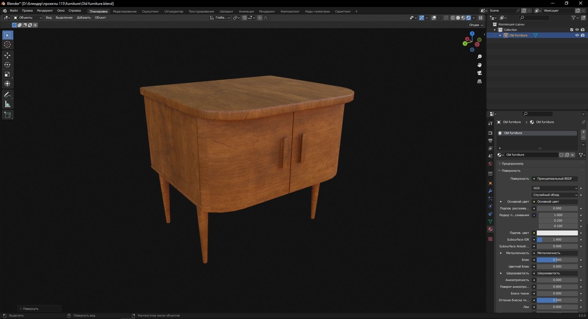Hide Collection with its eye icon
This screenshot has width=588, height=319.
tap(577, 30)
